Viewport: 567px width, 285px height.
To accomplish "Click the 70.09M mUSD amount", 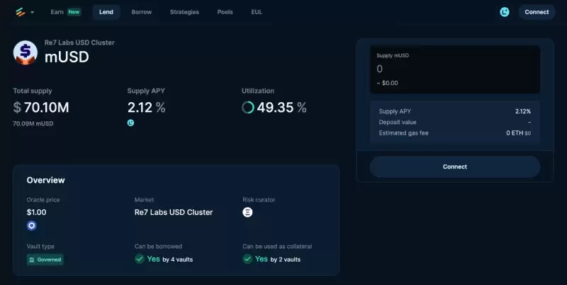I will pos(33,123).
